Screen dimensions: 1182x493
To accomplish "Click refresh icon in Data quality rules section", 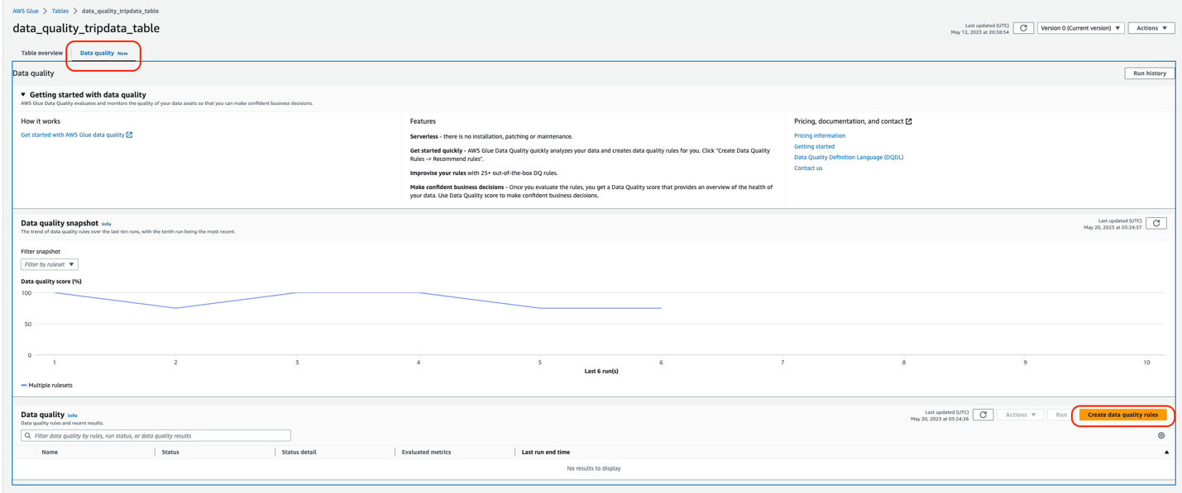I will pyautogui.click(x=983, y=415).
